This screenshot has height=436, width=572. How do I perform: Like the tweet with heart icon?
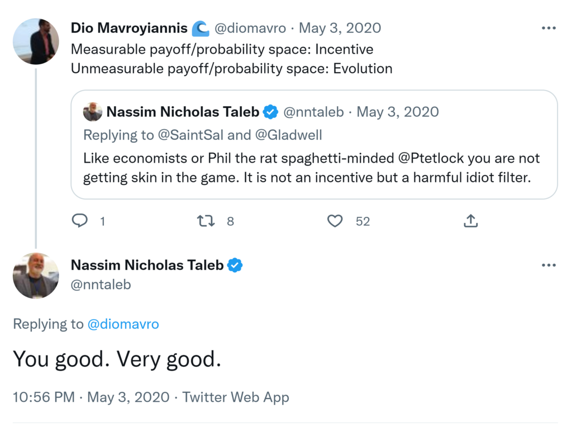point(335,221)
